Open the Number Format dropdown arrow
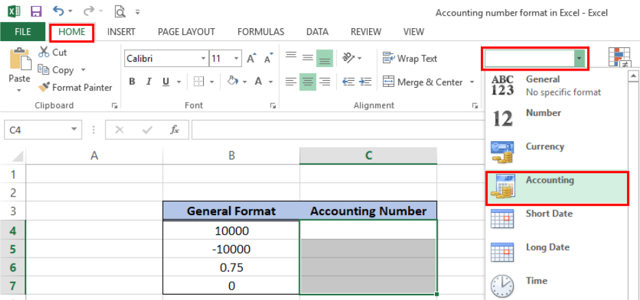Viewport: 640px width, 300px height. tap(579, 59)
